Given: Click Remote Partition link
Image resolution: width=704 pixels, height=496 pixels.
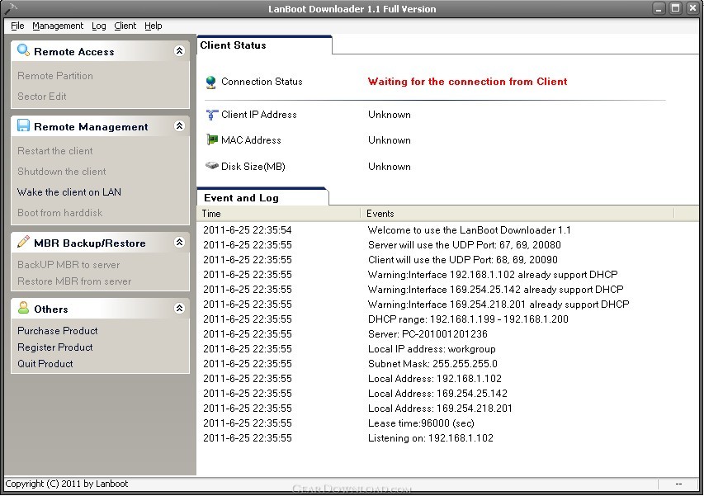Looking at the screenshot, I should [x=55, y=75].
